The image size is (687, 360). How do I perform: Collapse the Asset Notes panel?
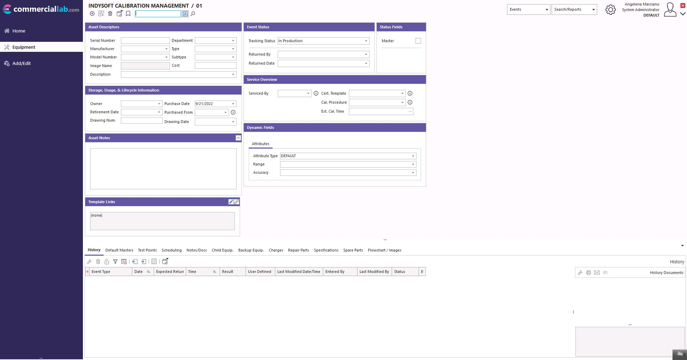(238, 138)
